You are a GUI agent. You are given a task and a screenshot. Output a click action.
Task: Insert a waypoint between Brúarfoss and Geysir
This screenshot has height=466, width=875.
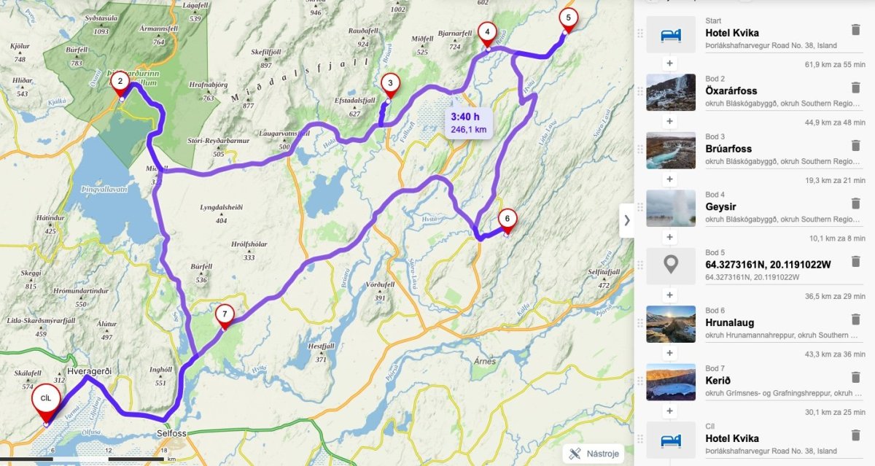[x=669, y=179]
